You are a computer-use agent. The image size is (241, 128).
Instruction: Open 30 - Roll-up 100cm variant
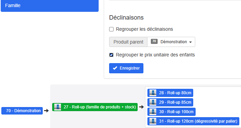pos(172,112)
